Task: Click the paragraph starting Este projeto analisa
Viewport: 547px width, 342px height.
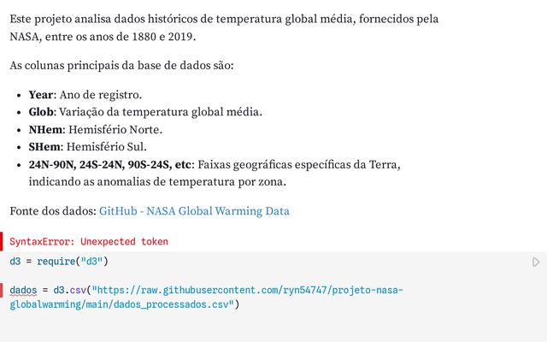Action: pyautogui.click(x=224, y=27)
